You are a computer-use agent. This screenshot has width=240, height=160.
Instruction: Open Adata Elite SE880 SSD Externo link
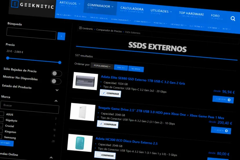tap(143, 80)
